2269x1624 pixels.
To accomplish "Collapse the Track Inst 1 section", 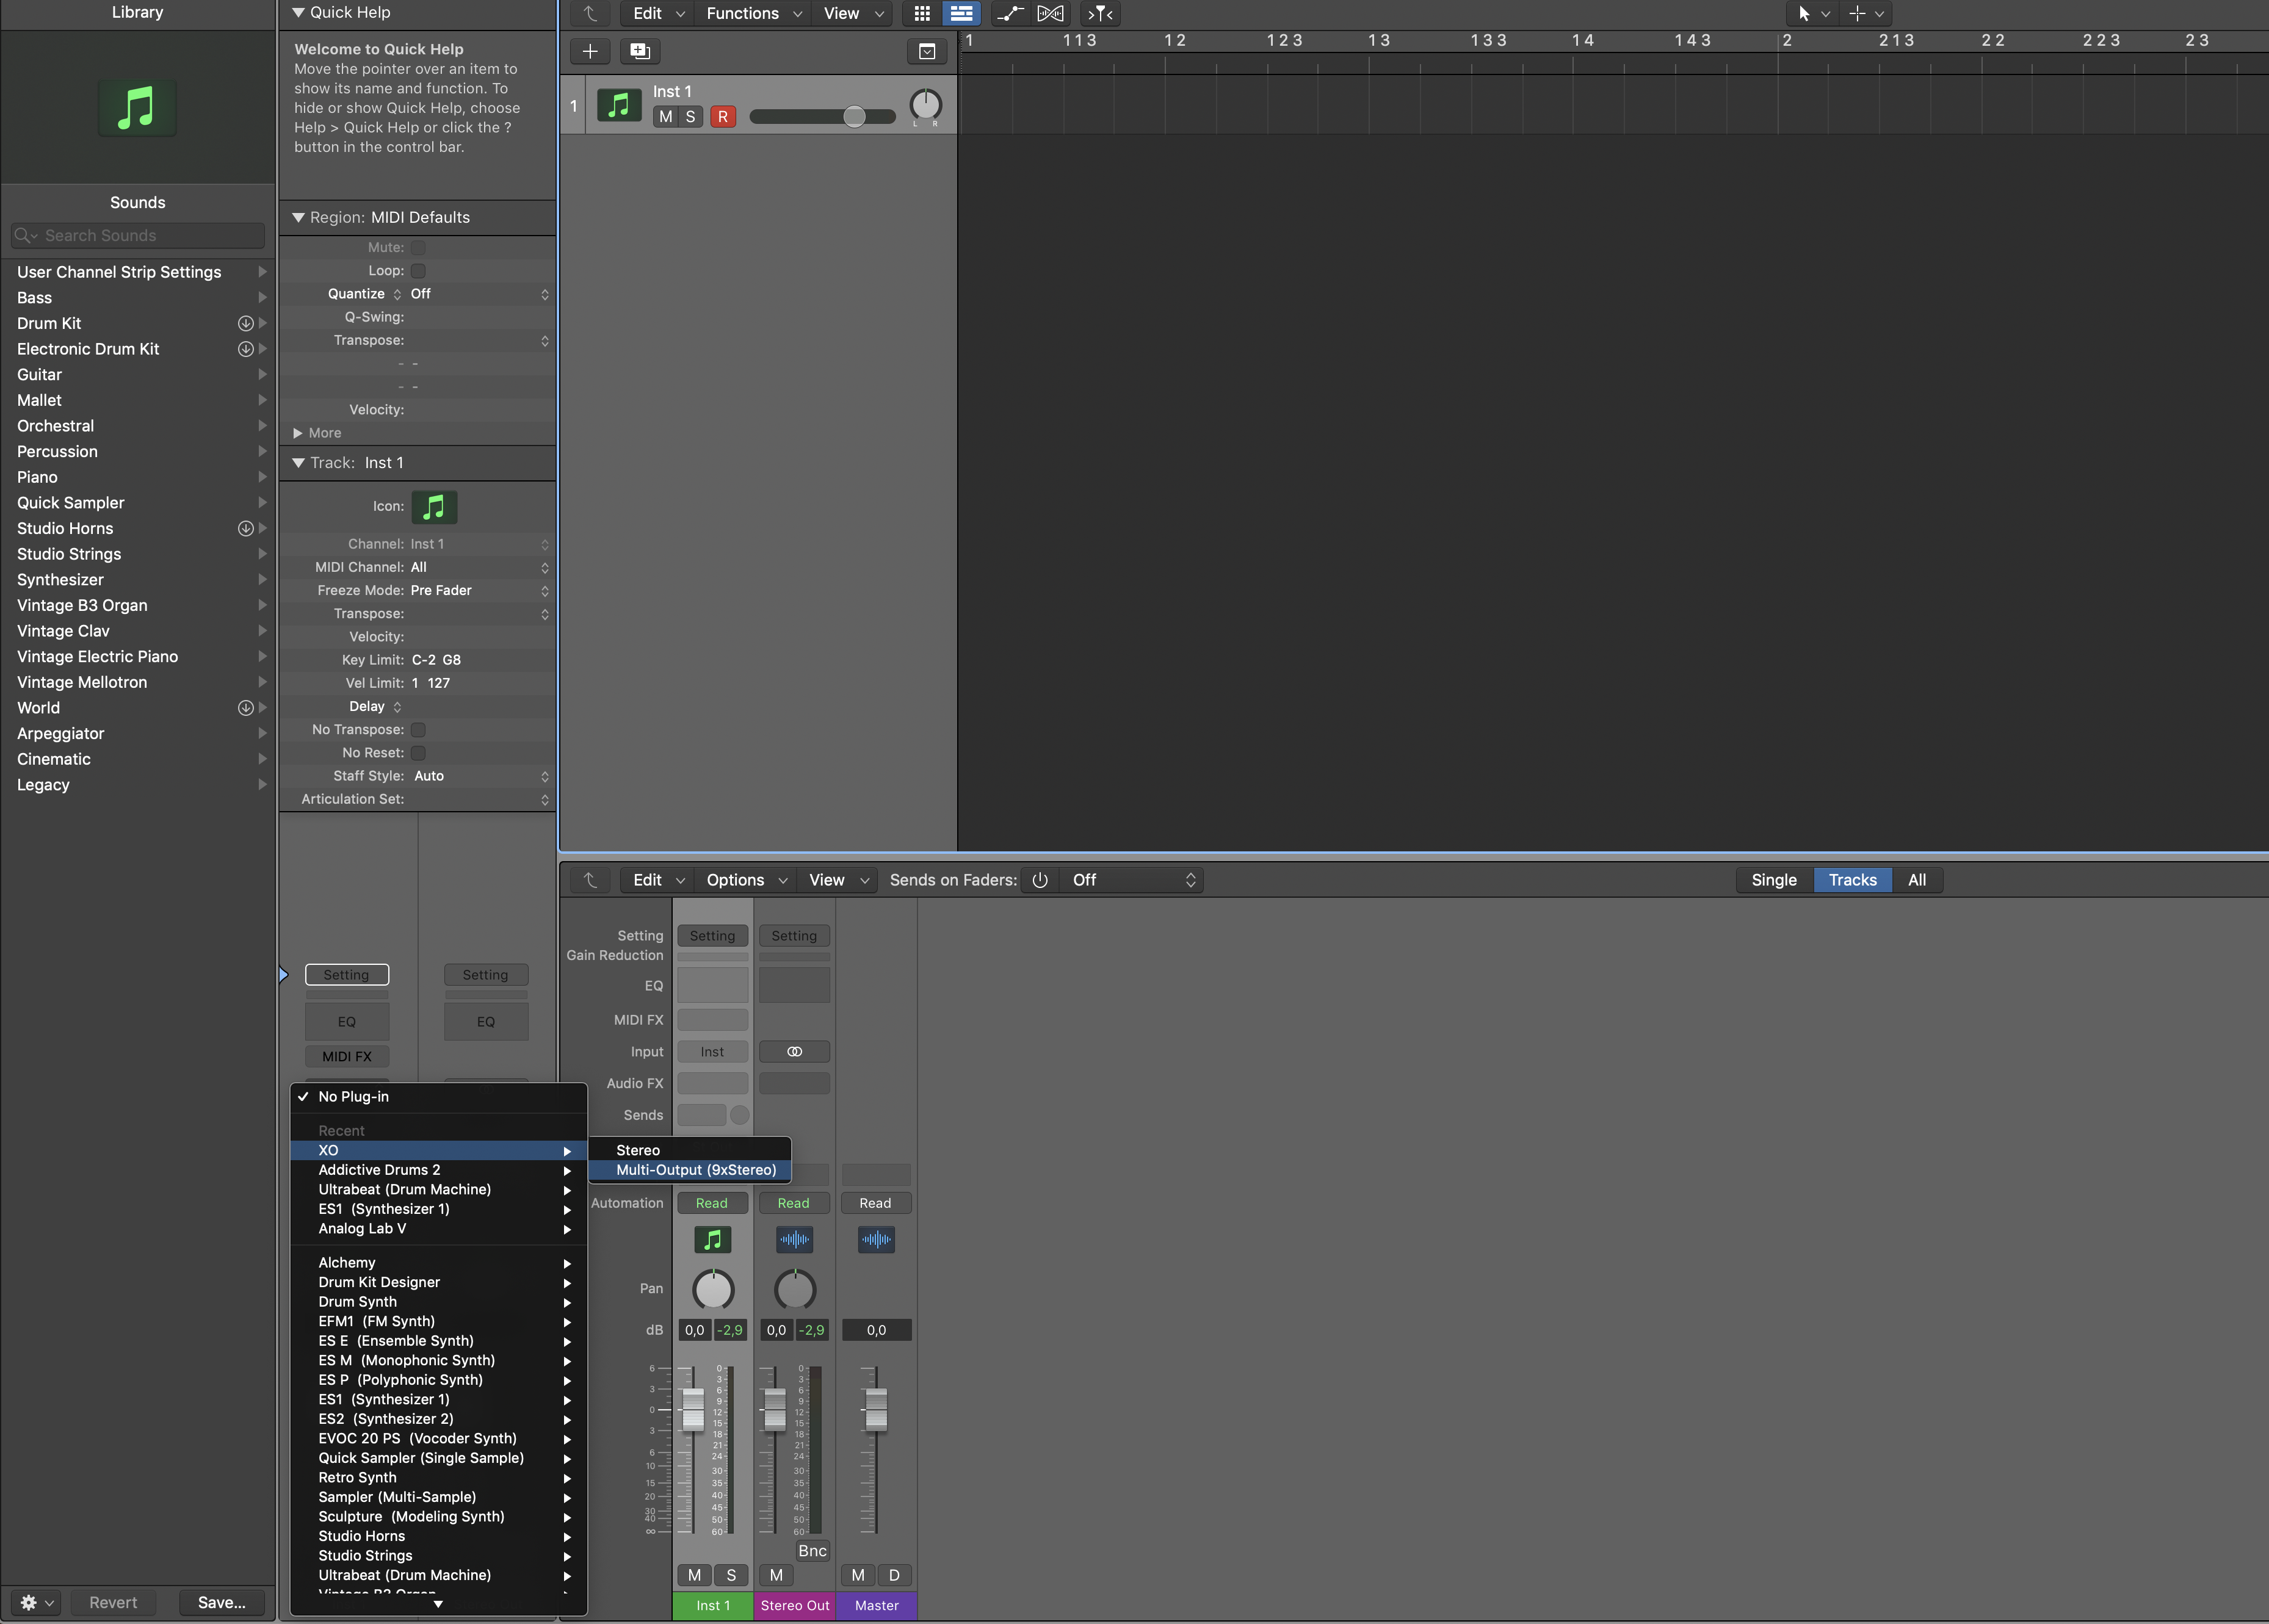I will click(298, 463).
